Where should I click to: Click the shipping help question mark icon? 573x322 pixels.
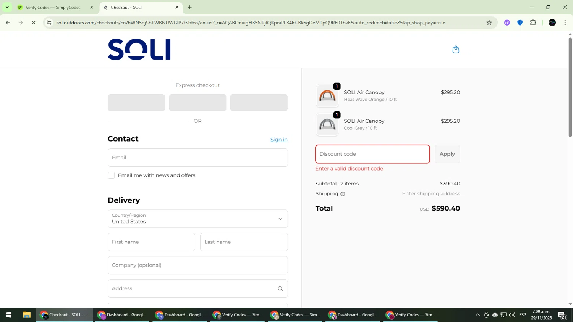[x=343, y=194]
